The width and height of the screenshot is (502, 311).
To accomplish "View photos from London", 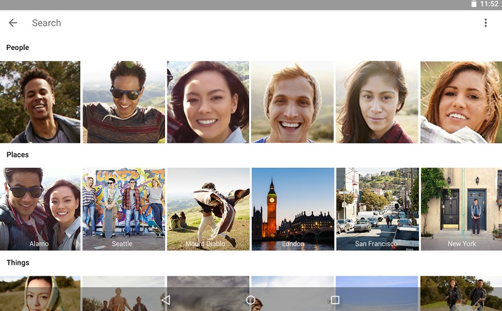I will (x=292, y=209).
